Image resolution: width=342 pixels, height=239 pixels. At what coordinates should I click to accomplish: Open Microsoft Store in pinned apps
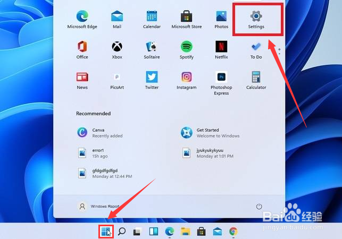(187, 20)
